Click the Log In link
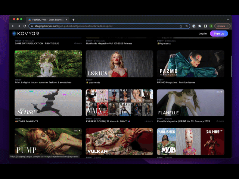 tap(203, 34)
